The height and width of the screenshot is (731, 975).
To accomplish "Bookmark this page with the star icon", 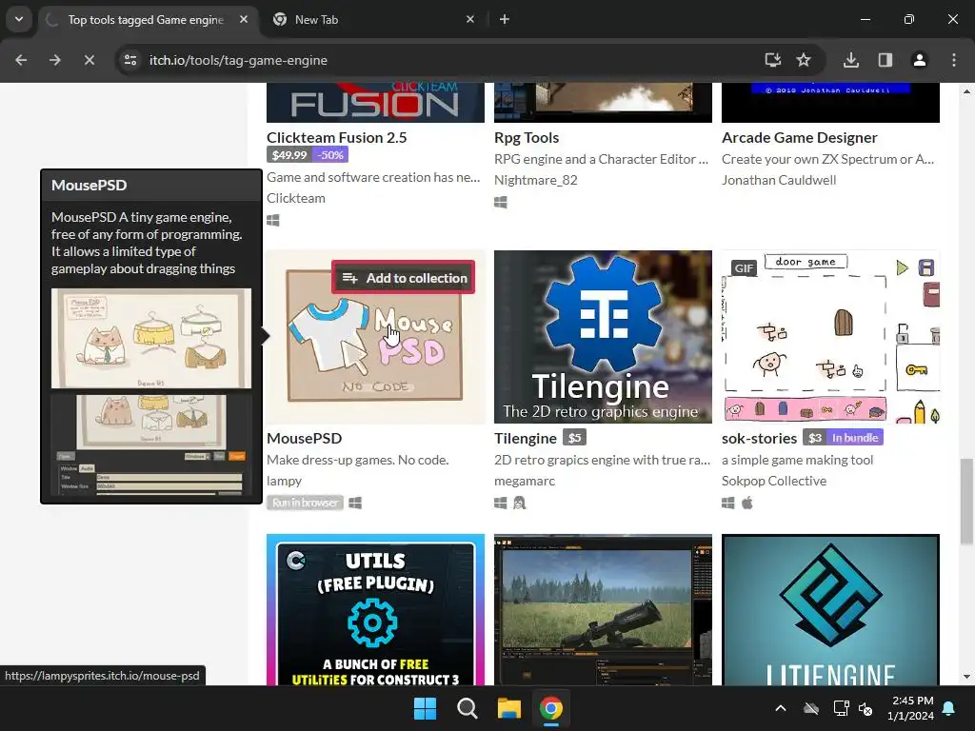I will (804, 60).
